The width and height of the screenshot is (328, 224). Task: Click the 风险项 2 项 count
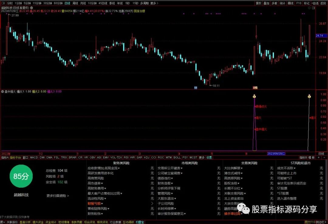[55, 176]
